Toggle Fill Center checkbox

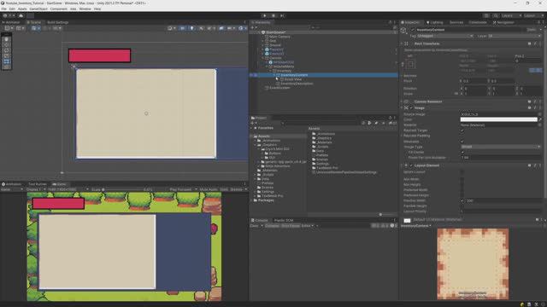pyautogui.click(x=462, y=152)
